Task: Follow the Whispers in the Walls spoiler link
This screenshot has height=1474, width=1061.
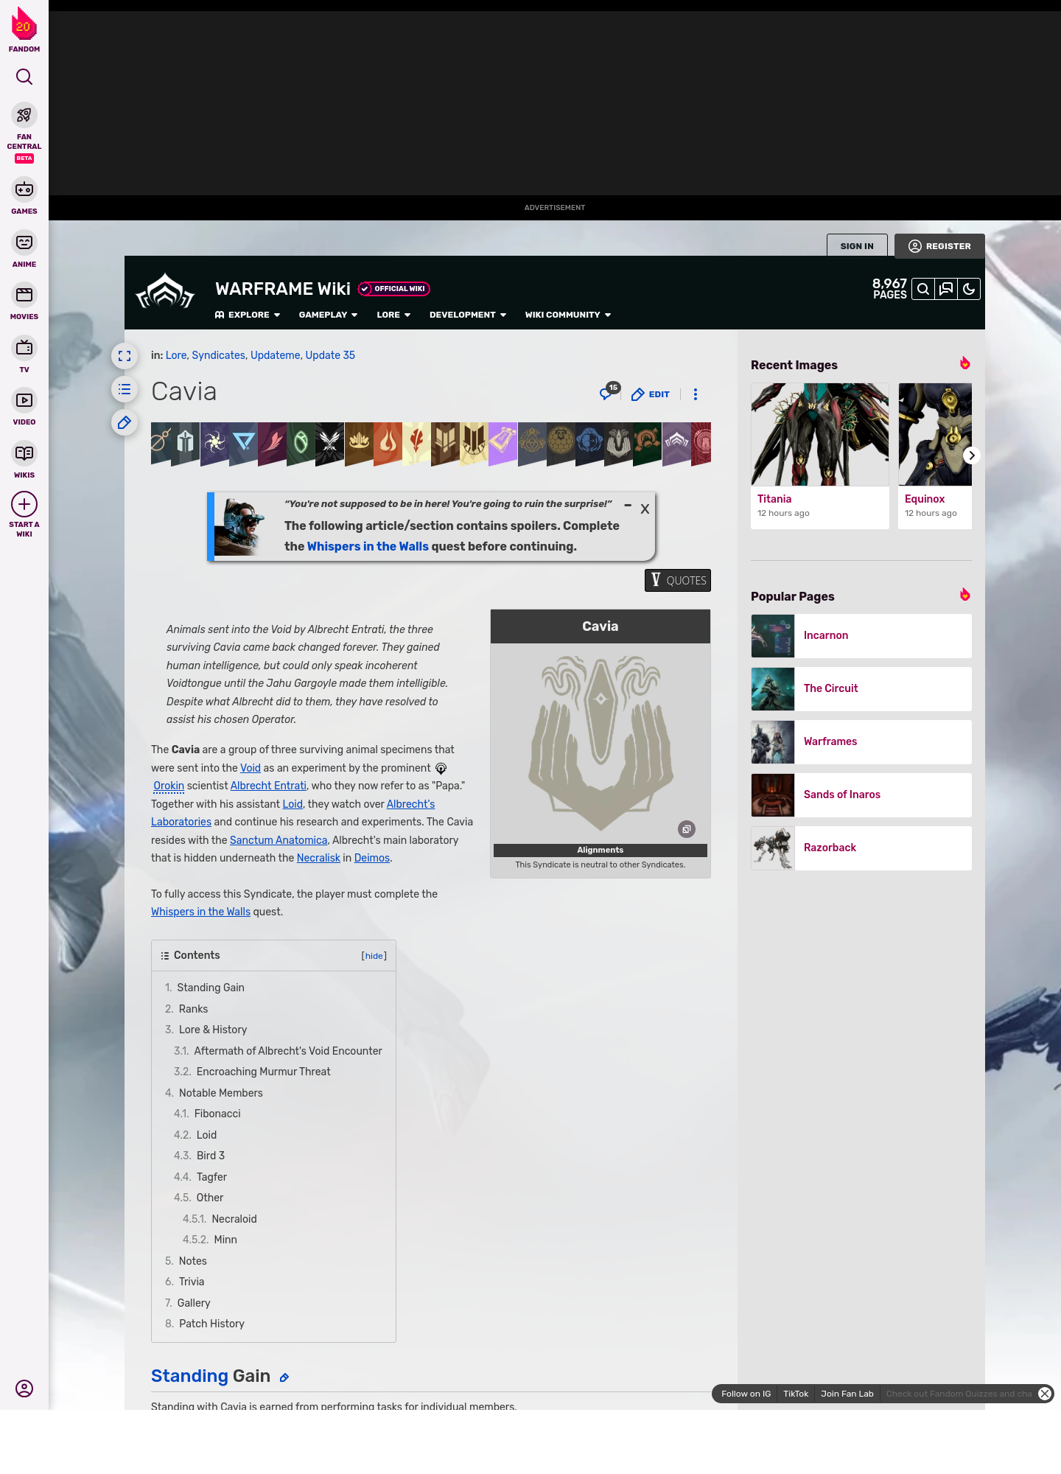Action: pos(368,546)
